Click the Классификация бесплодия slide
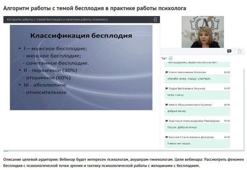This screenshot has width=247, height=170. (x=81, y=67)
